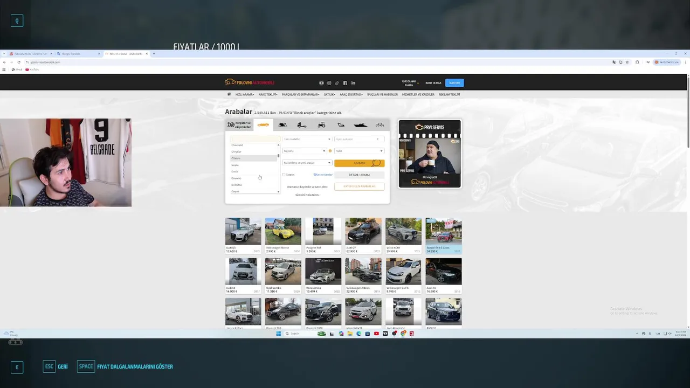Click the orange ARAMAK search button

pyautogui.click(x=359, y=163)
